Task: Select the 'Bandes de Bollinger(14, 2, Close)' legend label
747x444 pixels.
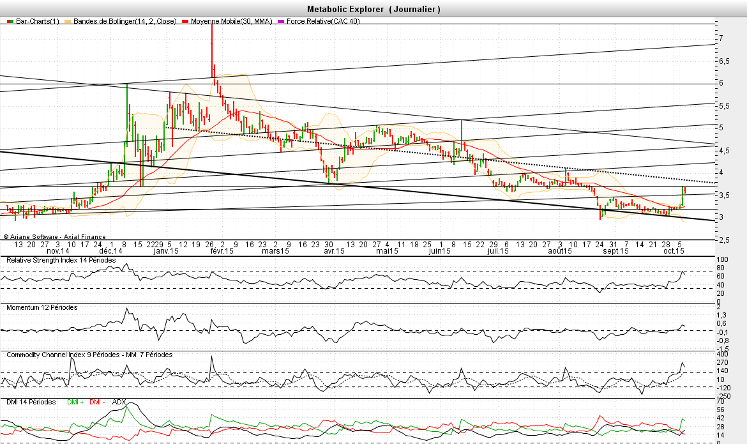Action: tap(124, 22)
